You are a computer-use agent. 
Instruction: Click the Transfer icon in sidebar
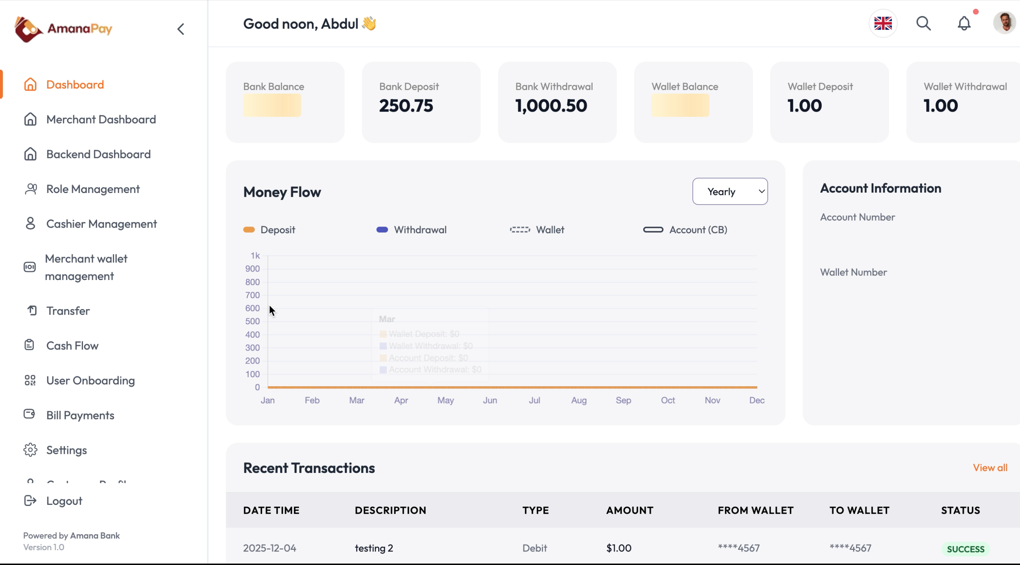pos(32,310)
